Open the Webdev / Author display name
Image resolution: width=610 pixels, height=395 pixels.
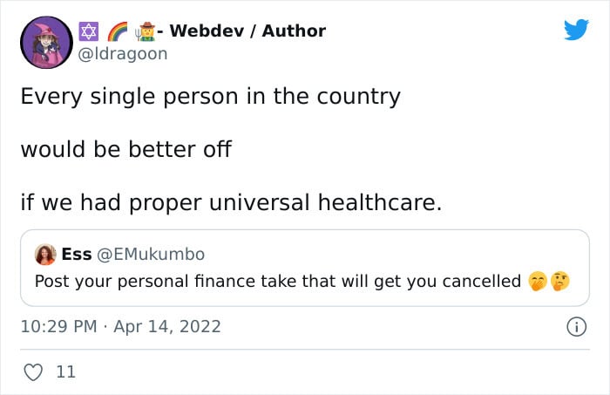(247, 31)
